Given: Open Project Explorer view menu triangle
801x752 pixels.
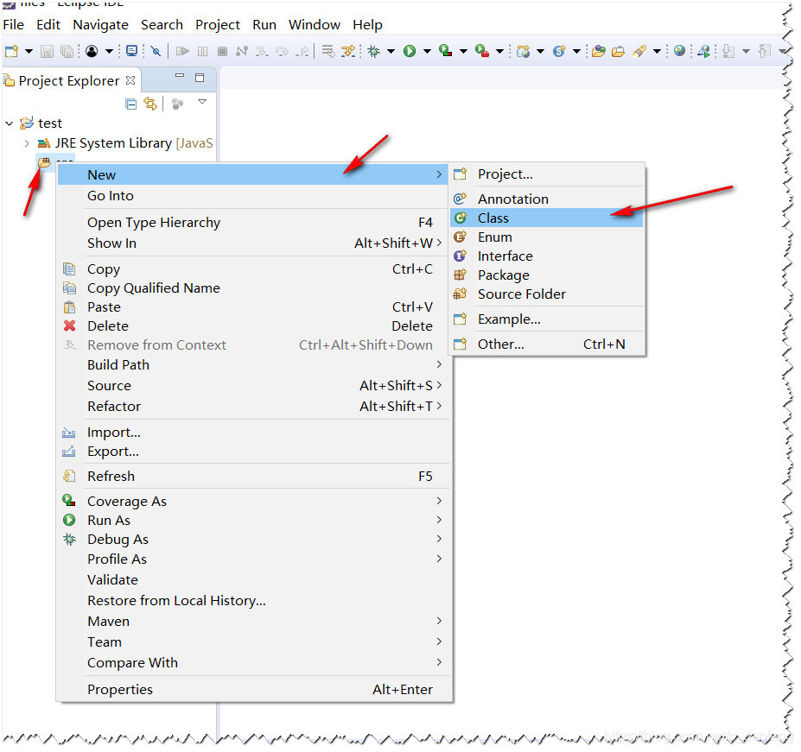Looking at the screenshot, I should (202, 102).
